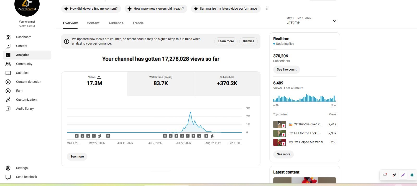Viewport: 417px width, 186px height.
Task: Switch to the Content analytics tab
Action: point(93,23)
